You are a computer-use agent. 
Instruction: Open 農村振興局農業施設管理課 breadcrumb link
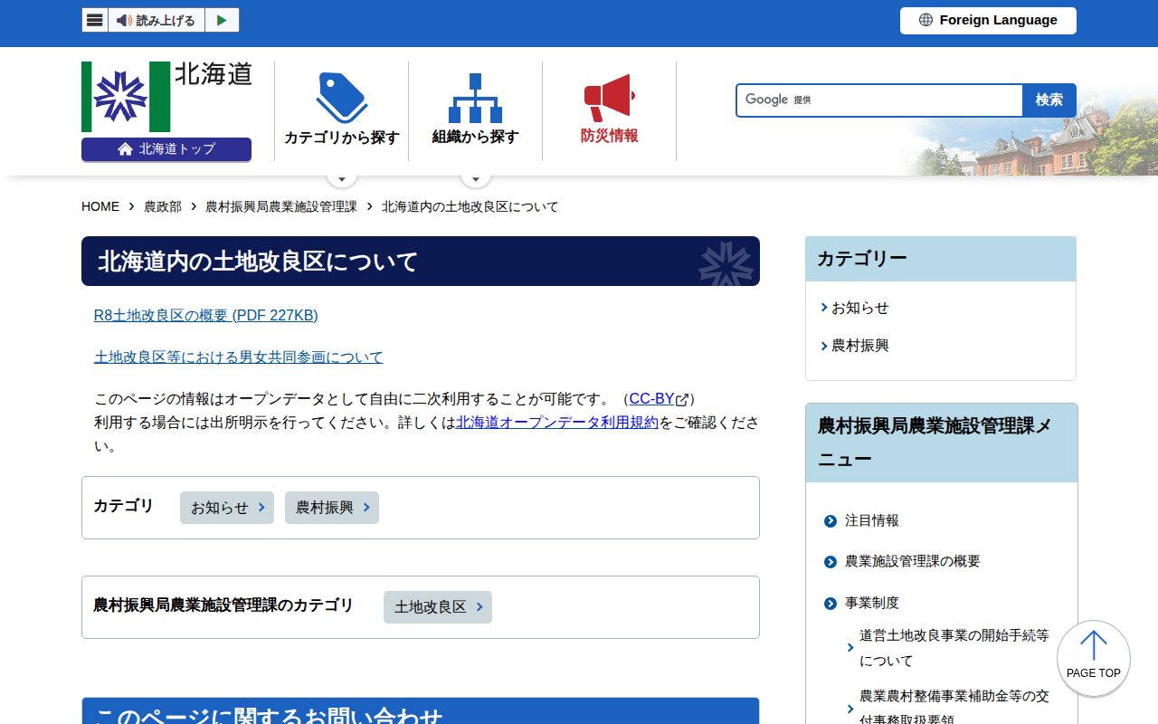pos(281,206)
